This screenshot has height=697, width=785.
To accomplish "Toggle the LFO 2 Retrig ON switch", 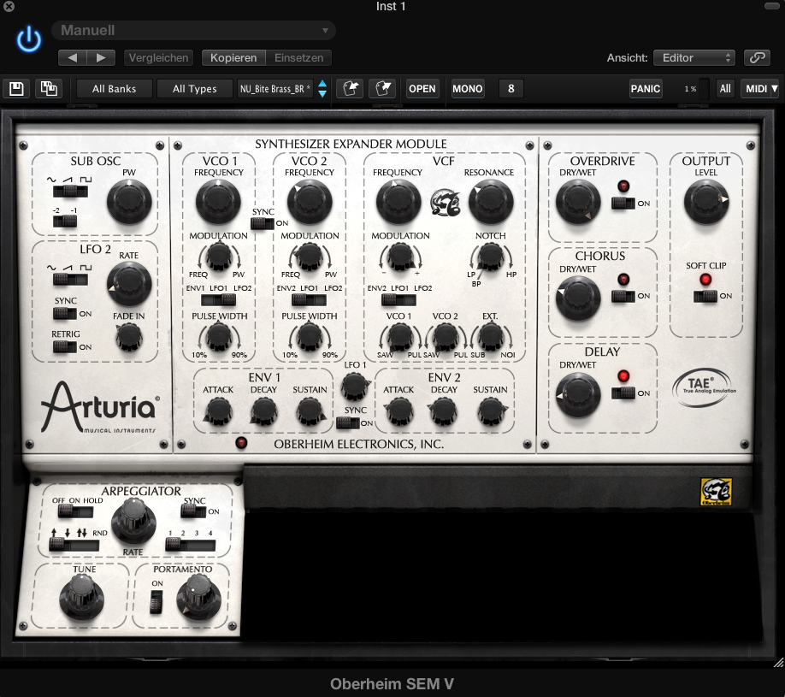I will click(65, 346).
